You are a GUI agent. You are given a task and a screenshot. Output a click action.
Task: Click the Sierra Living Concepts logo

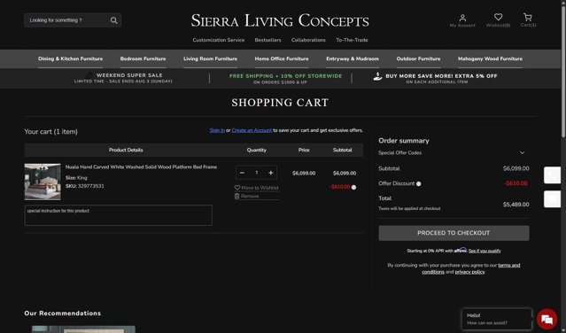[280, 20]
